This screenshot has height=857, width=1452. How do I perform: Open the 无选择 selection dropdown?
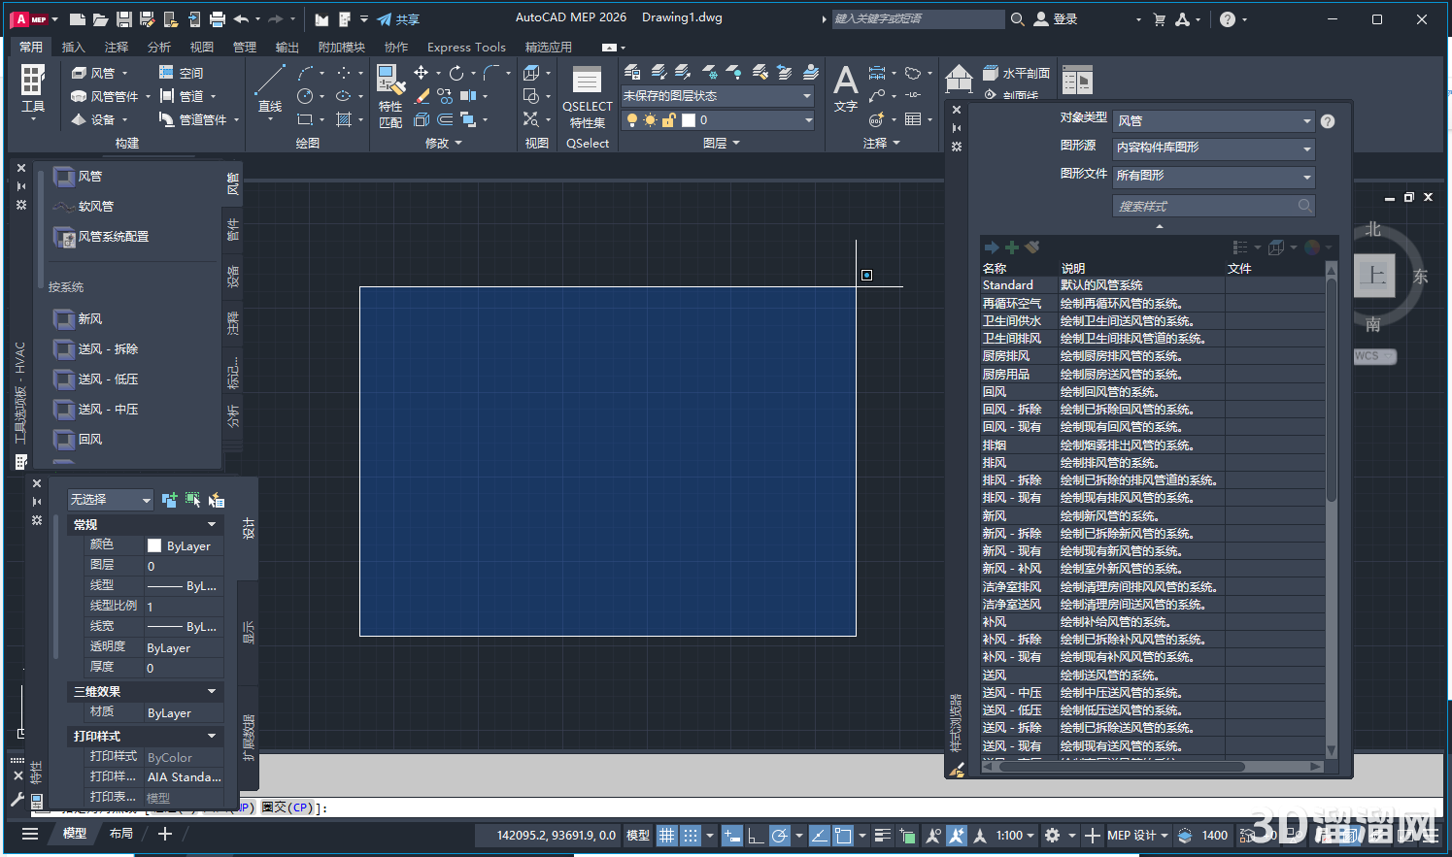point(110,500)
